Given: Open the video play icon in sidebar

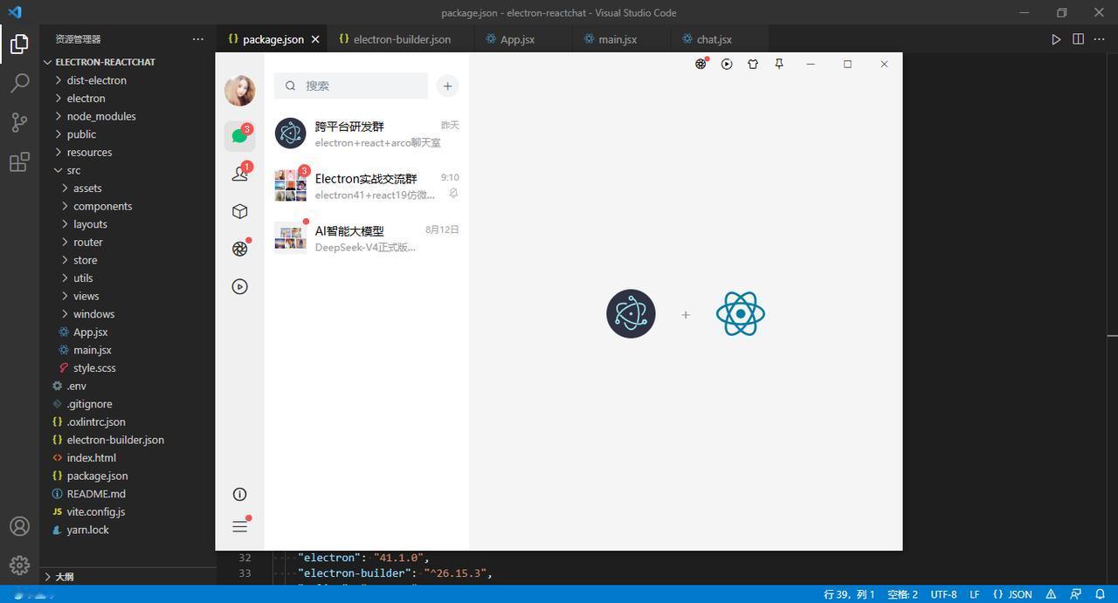Looking at the screenshot, I should click(240, 286).
